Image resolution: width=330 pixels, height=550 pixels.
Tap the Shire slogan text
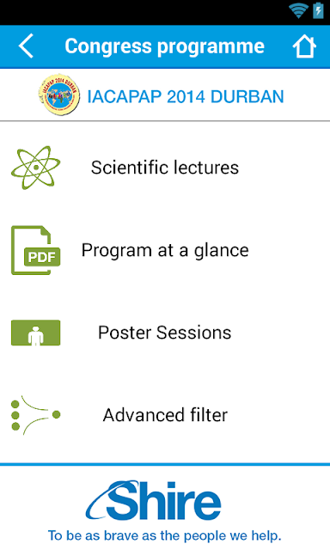(164, 535)
